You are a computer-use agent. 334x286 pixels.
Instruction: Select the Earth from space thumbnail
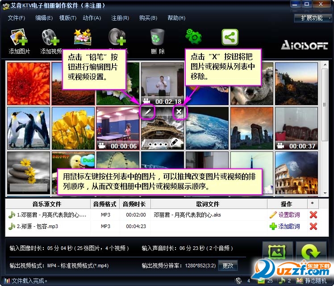click(x=207, y=128)
